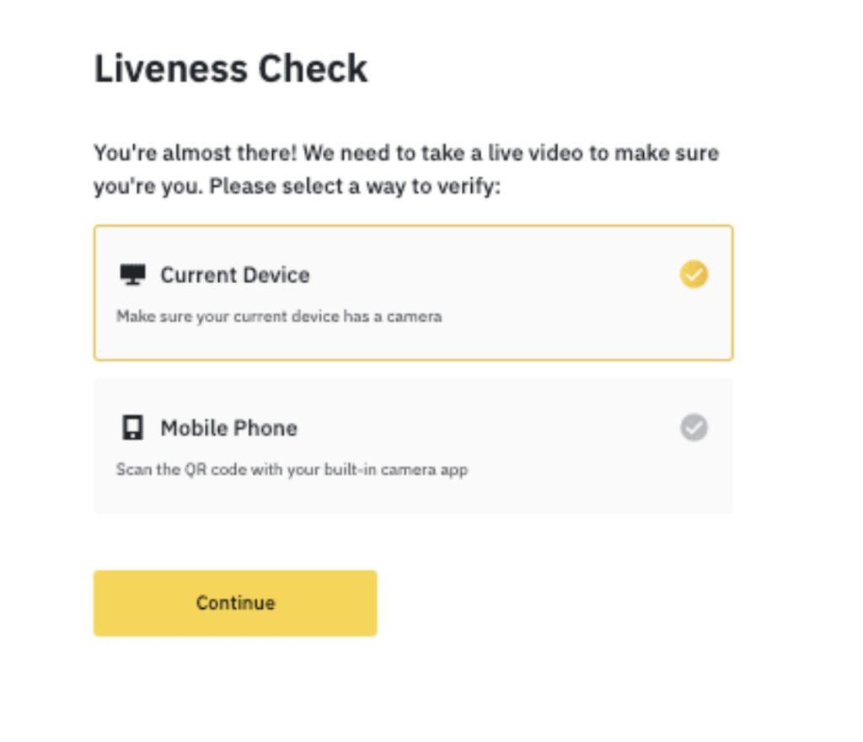Select the yellow checkmark for Current Device

694,274
